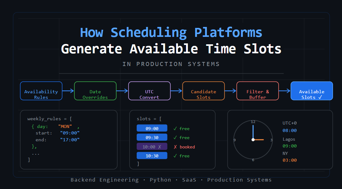Click the checkmark beside 09:30 free
The width and height of the screenshot is (342, 189).
(175, 138)
